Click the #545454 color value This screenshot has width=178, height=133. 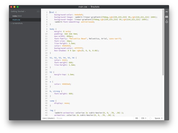tap(66, 46)
